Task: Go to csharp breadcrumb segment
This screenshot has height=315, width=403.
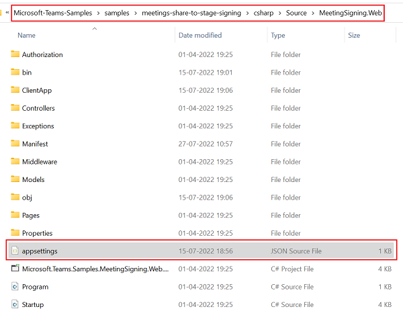Action: click(263, 13)
